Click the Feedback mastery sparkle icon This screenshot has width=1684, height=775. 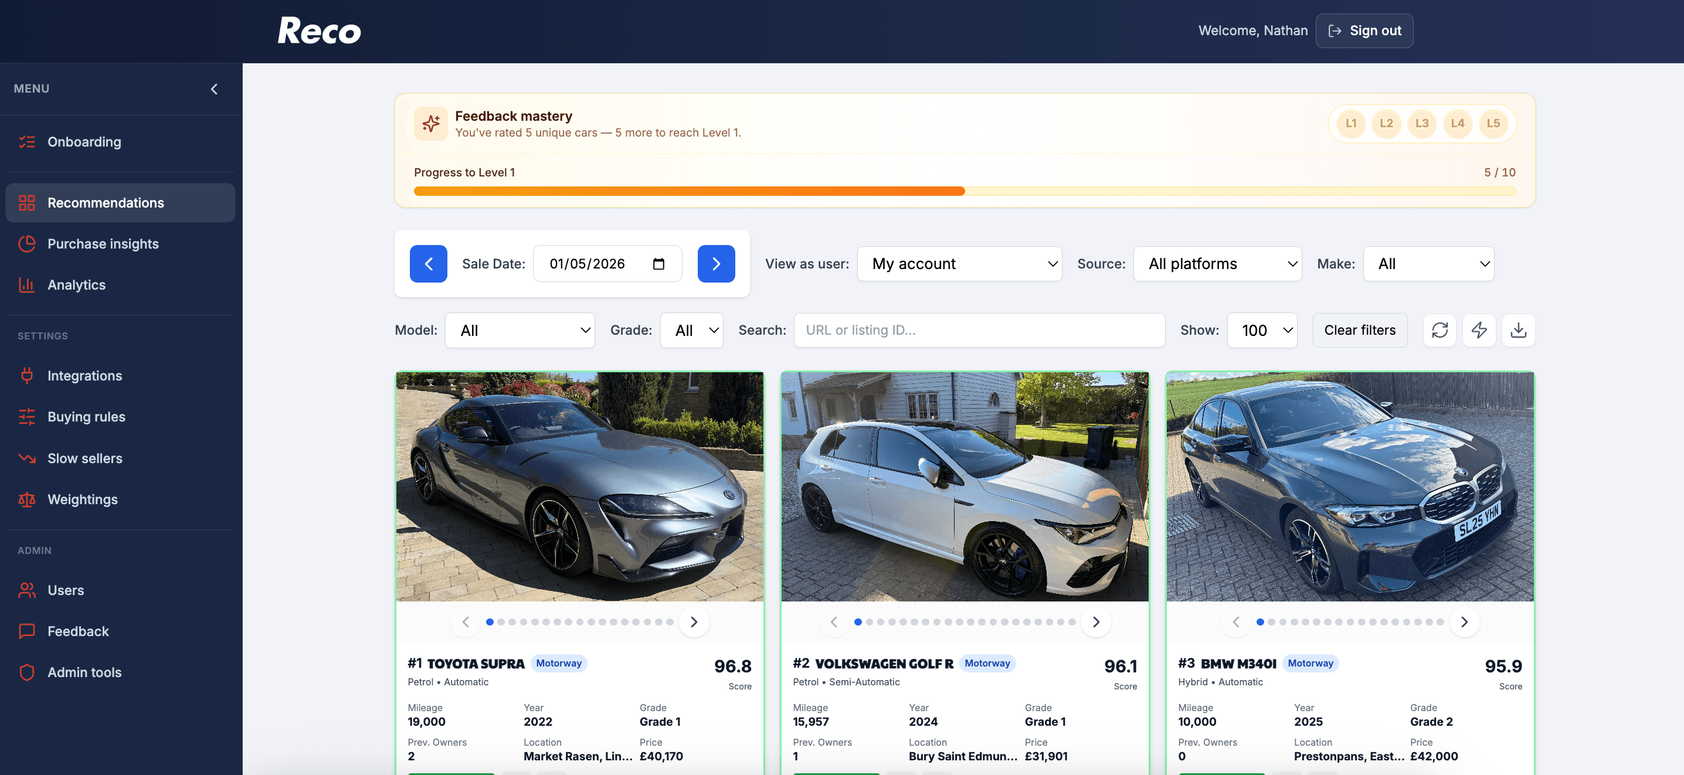coord(431,124)
